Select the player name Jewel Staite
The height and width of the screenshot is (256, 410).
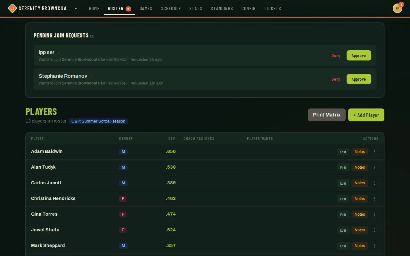coord(45,230)
